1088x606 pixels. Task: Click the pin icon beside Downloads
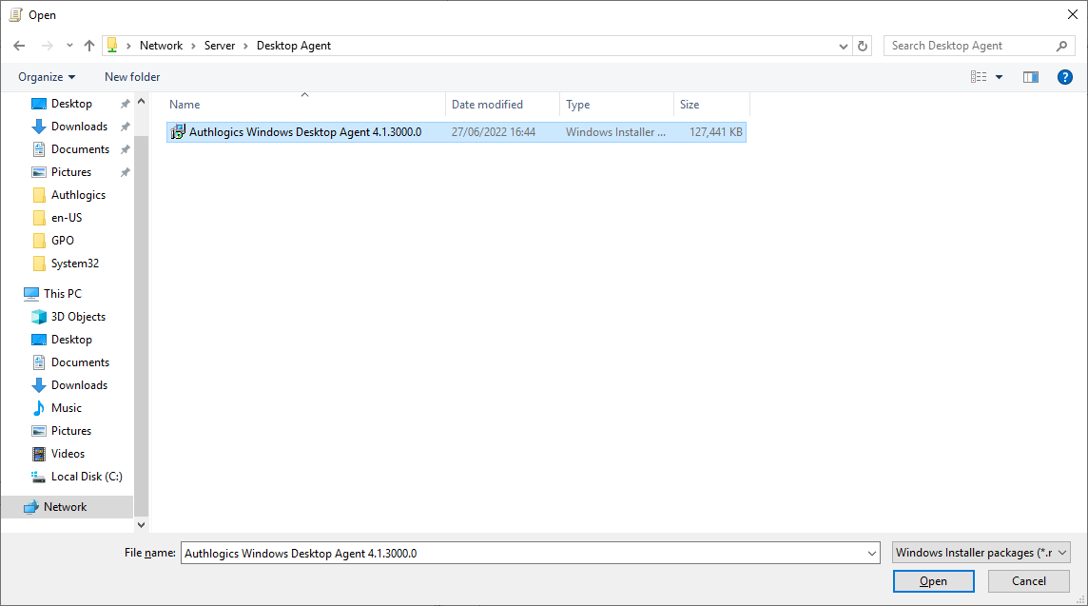125,127
